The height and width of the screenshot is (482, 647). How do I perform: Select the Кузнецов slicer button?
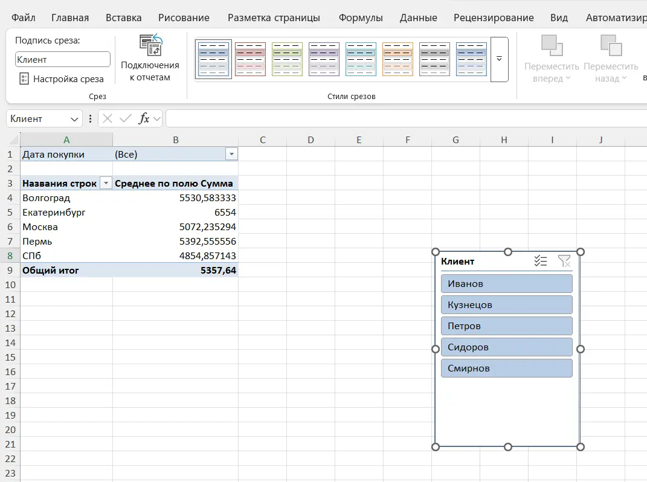point(506,304)
